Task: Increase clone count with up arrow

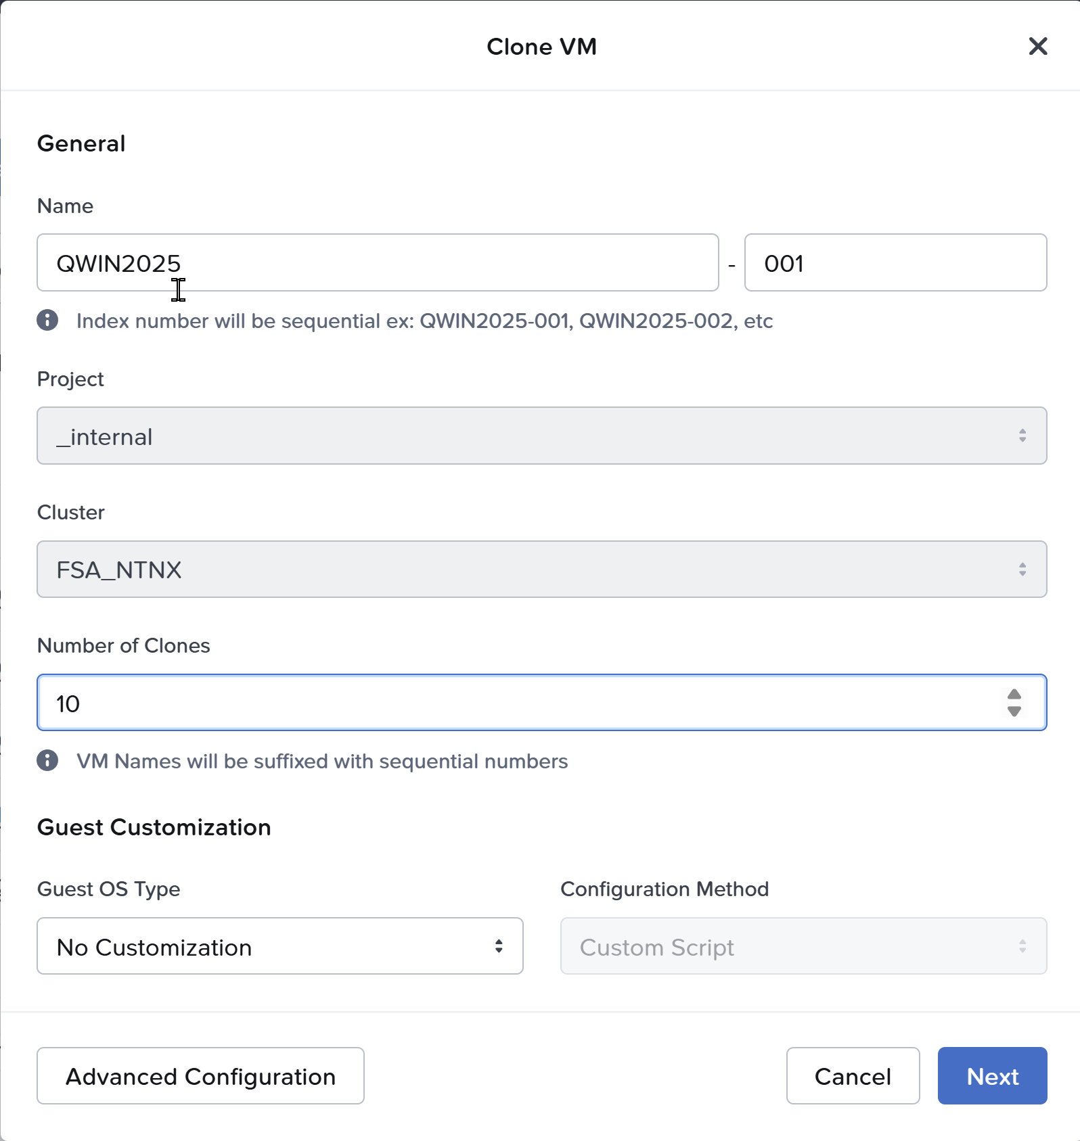Action: [x=1014, y=695]
